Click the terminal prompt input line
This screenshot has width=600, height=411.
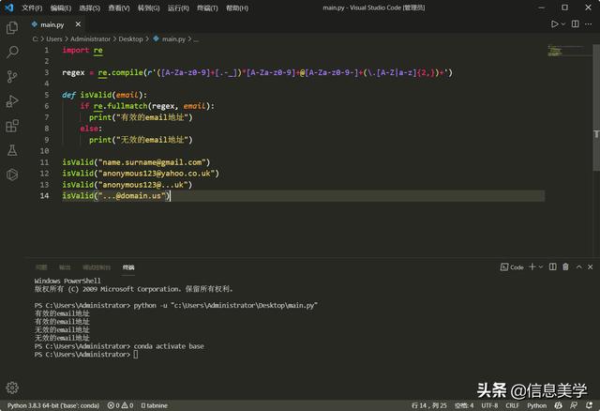click(x=86, y=355)
